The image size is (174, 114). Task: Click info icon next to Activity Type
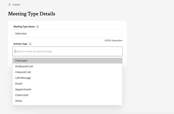(x=30, y=44)
